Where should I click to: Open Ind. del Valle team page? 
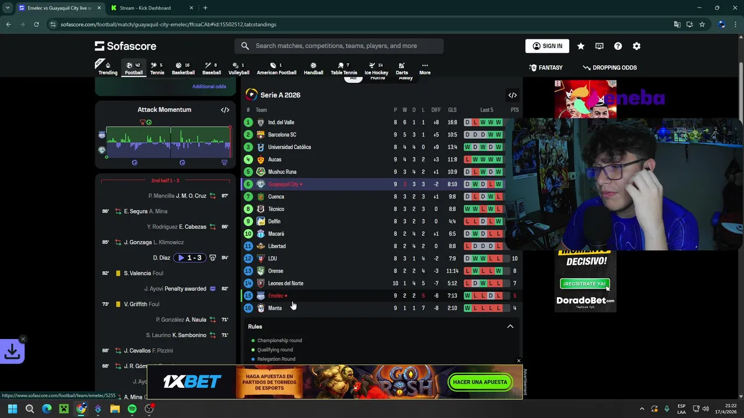[x=281, y=122]
